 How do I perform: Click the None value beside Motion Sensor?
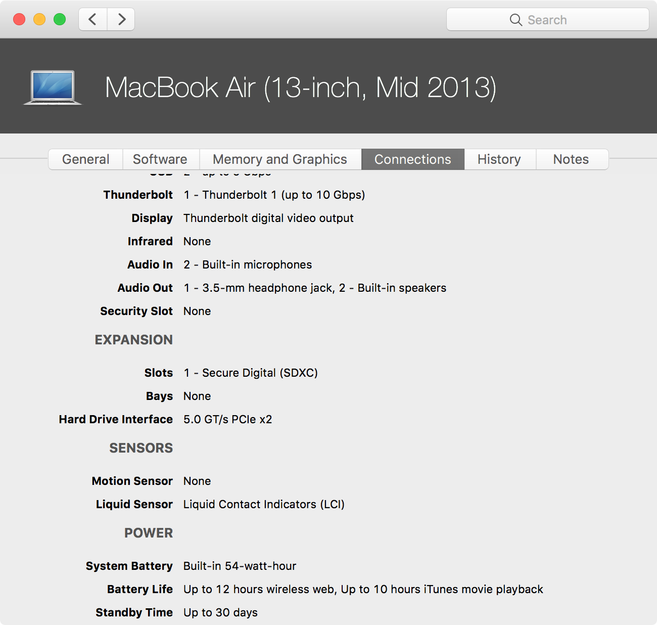197,481
